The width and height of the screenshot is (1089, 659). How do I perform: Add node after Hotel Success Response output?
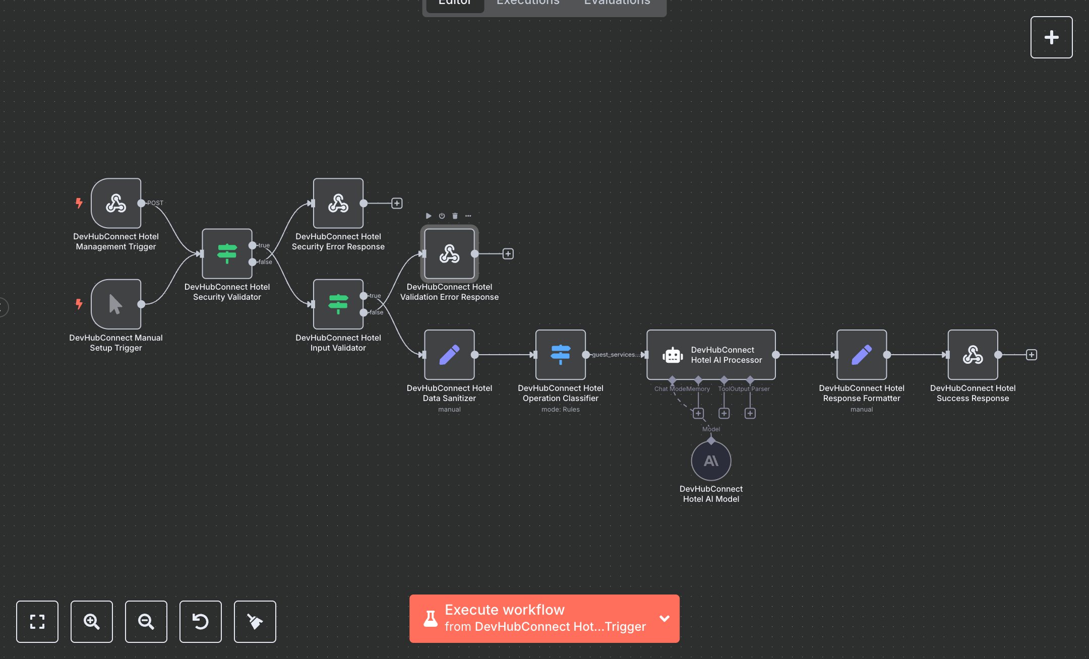[x=1032, y=355]
